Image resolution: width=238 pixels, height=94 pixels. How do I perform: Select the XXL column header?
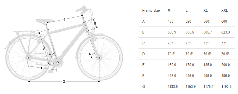pyautogui.click(x=224, y=11)
